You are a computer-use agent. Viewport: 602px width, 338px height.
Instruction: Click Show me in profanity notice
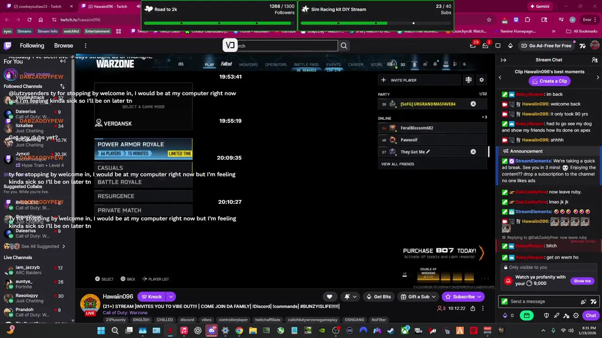click(582, 281)
